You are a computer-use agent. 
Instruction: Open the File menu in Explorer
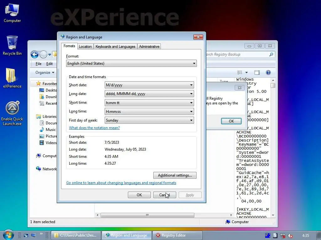click(x=39, y=64)
